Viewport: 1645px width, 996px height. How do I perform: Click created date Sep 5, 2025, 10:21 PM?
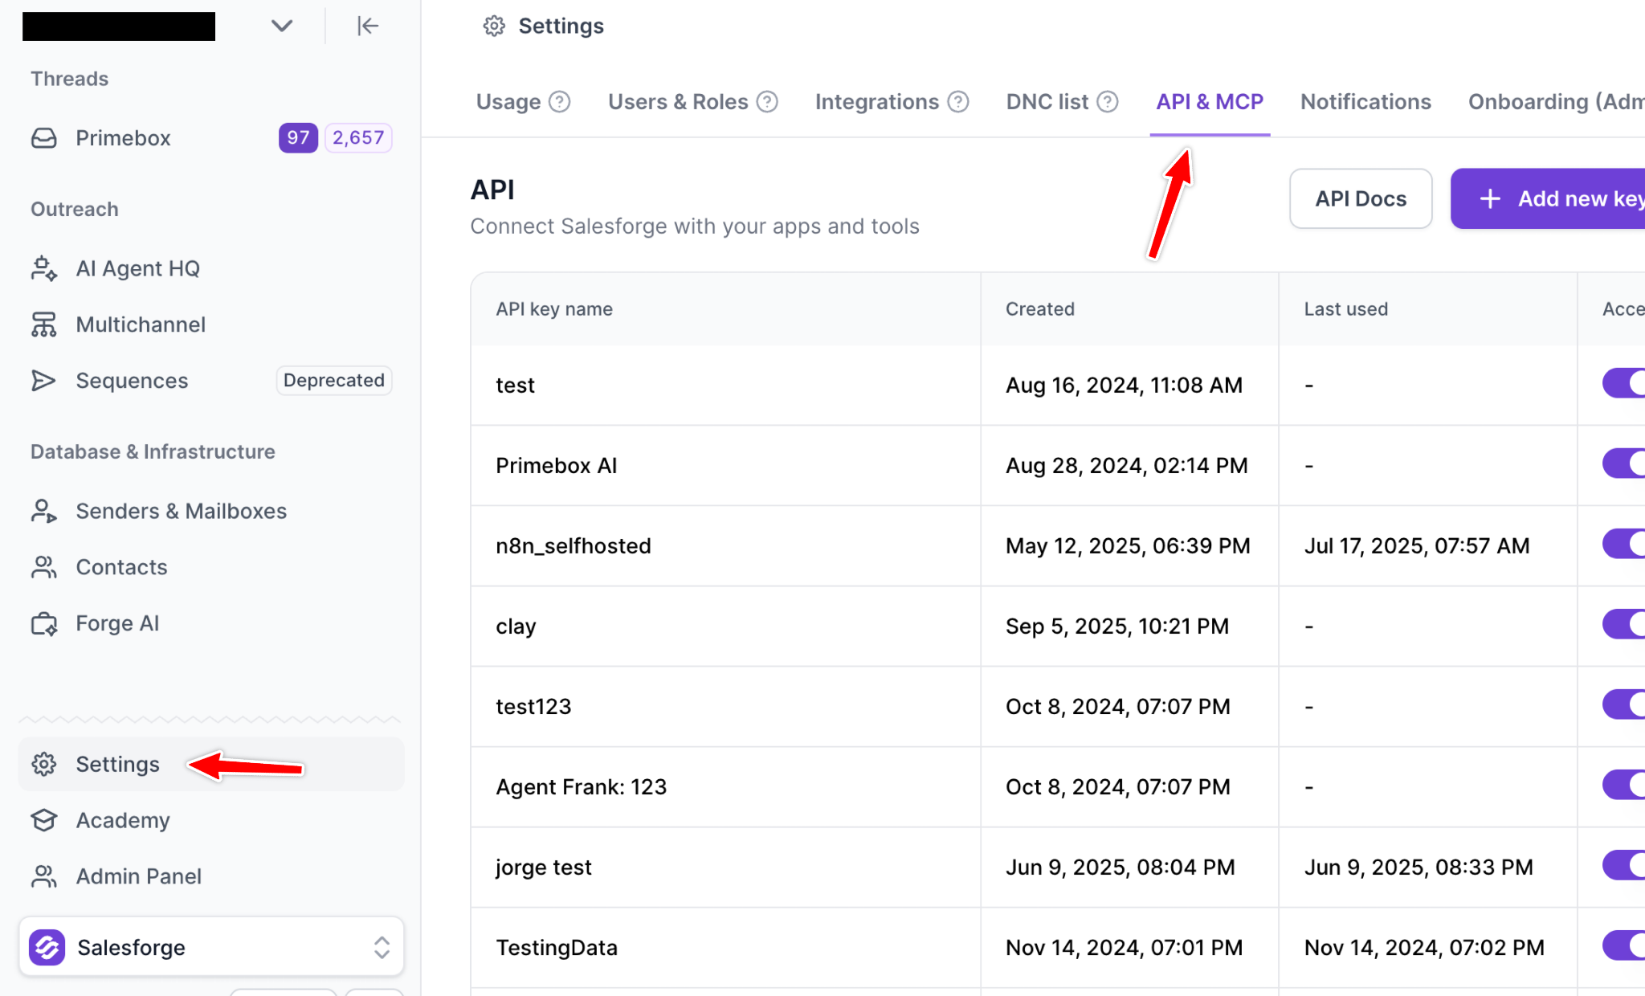pyautogui.click(x=1117, y=626)
